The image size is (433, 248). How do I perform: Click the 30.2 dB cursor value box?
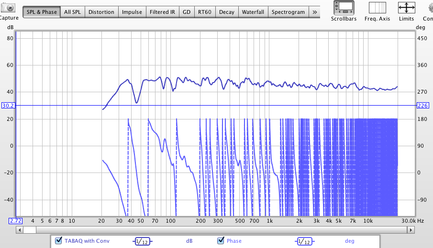[8, 106]
